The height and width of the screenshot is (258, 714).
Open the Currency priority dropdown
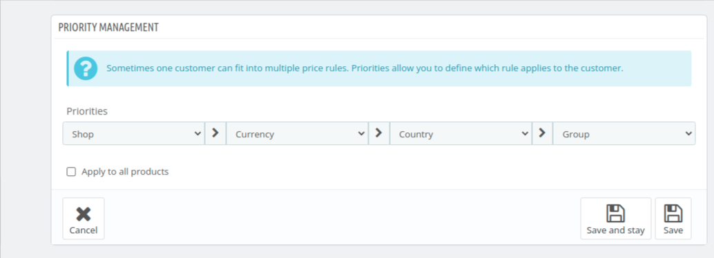point(297,133)
